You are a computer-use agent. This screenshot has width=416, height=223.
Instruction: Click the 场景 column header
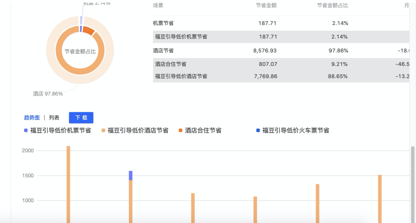coord(158,5)
